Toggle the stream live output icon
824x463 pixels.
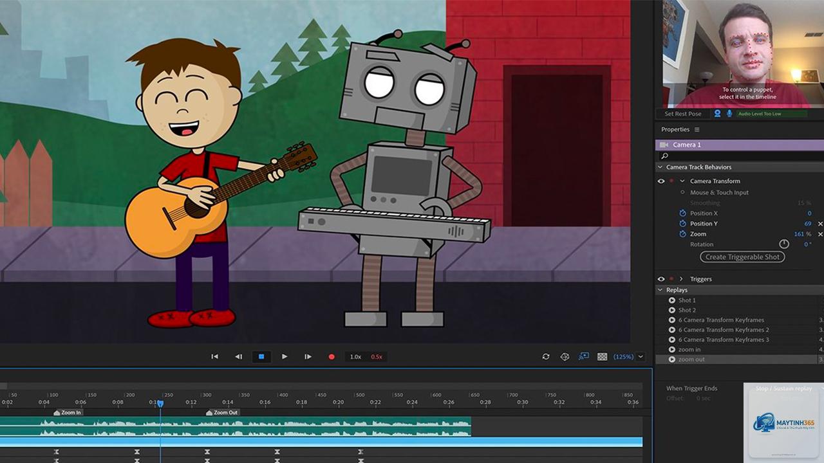(584, 356)
